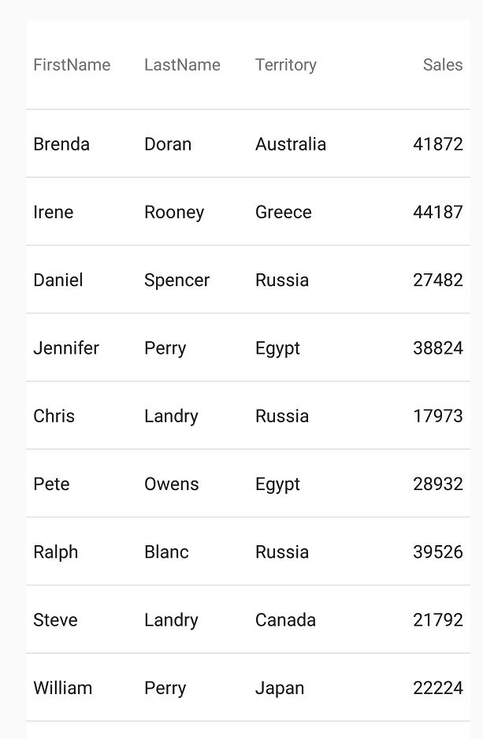Viewport: 483px width, 739px height.
Task: Click the Doran last name cell
Action: coord(168,144)
